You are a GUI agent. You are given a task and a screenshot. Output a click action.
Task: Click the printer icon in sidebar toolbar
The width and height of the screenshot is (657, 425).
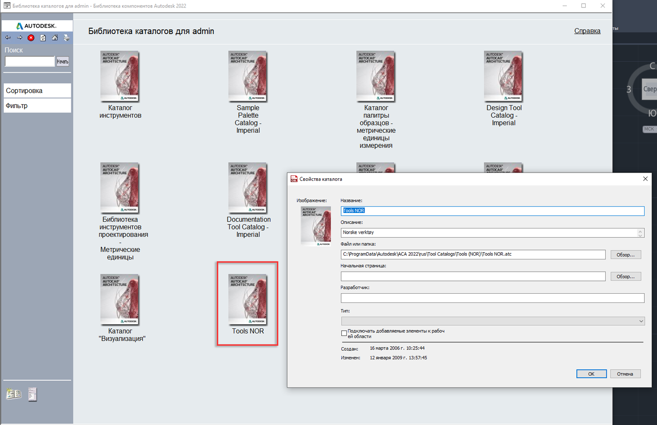tap(66, 38)
